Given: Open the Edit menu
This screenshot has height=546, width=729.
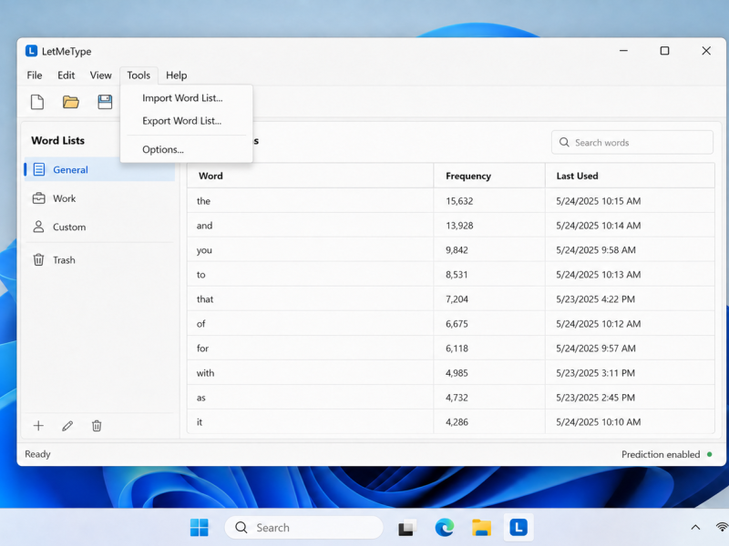Looking at the screenshot, I should tap(66, 76).
